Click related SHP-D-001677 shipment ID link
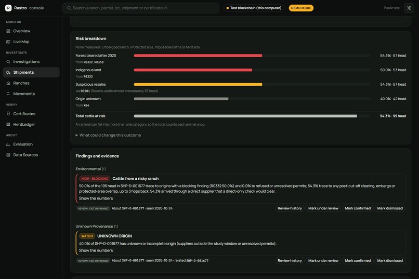 click(197, 261)
